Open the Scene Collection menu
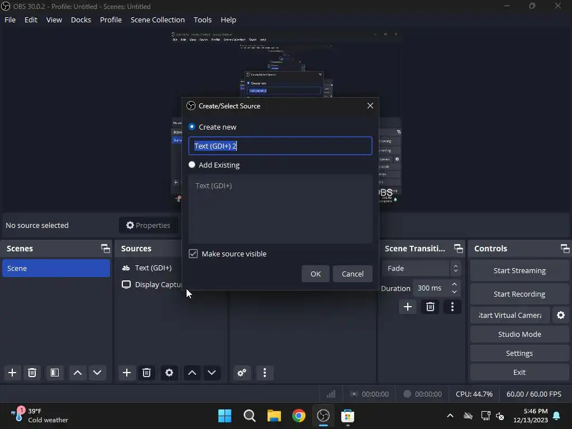Viewport: 572px width, 429px height. tap(158, 20)
